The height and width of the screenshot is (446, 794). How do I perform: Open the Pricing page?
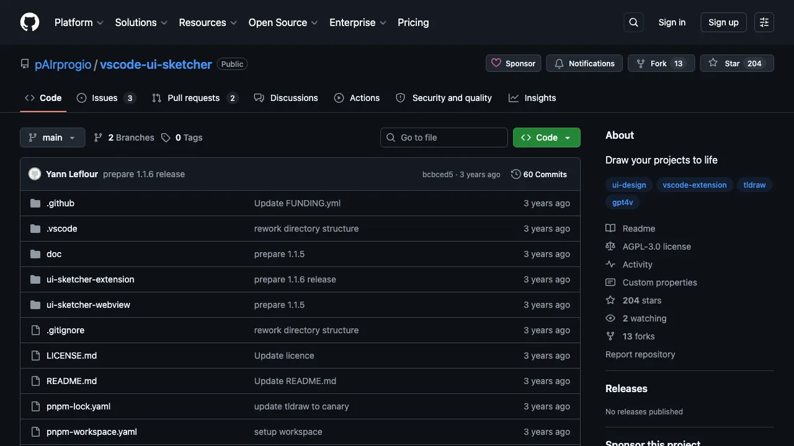(x=413, y=22)
